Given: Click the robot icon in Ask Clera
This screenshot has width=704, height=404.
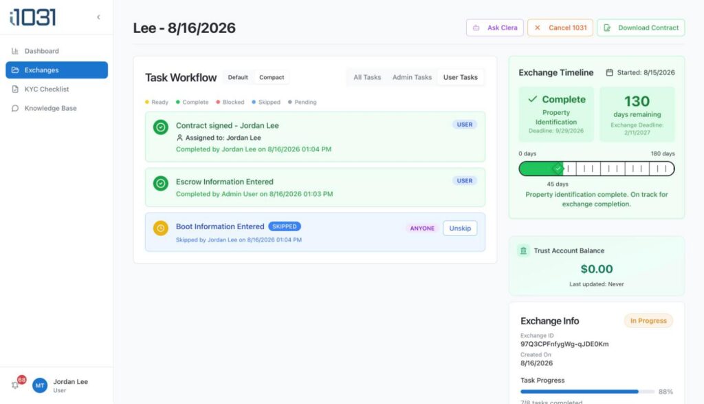Looking at the screenshot, I should [x=476, y=28].
